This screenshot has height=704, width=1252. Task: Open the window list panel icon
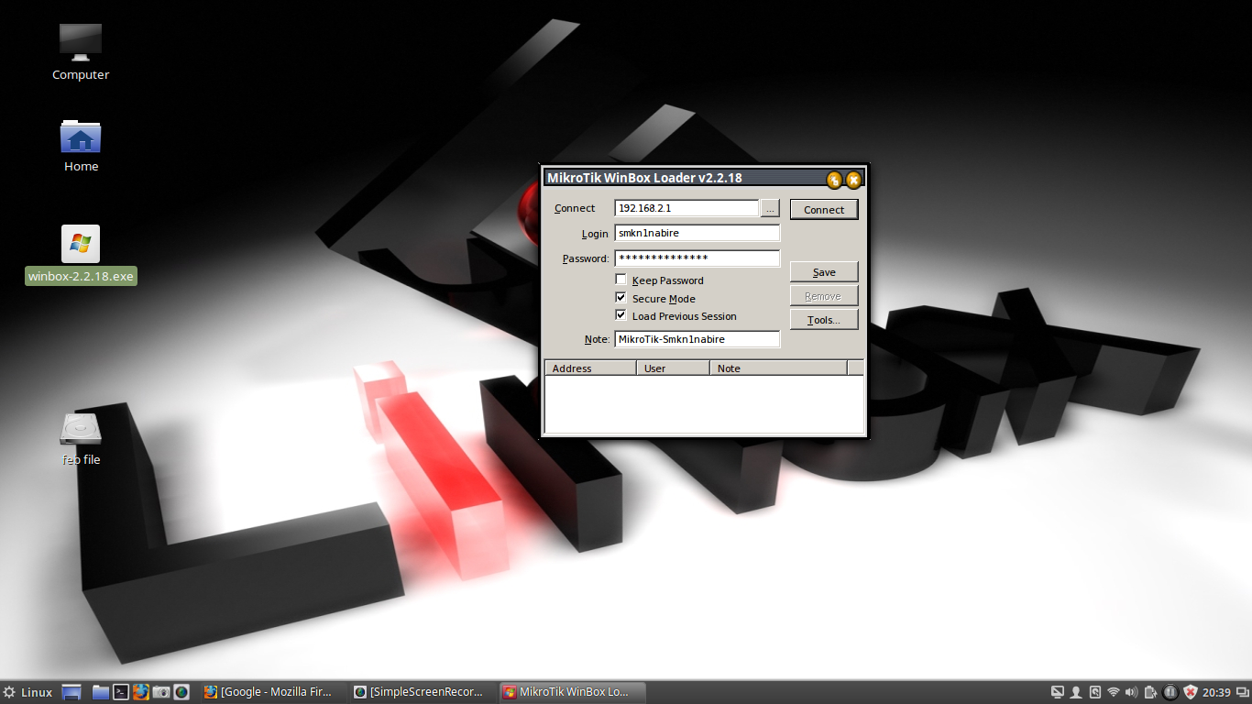pyautogui.click(x=1243, y=692)
